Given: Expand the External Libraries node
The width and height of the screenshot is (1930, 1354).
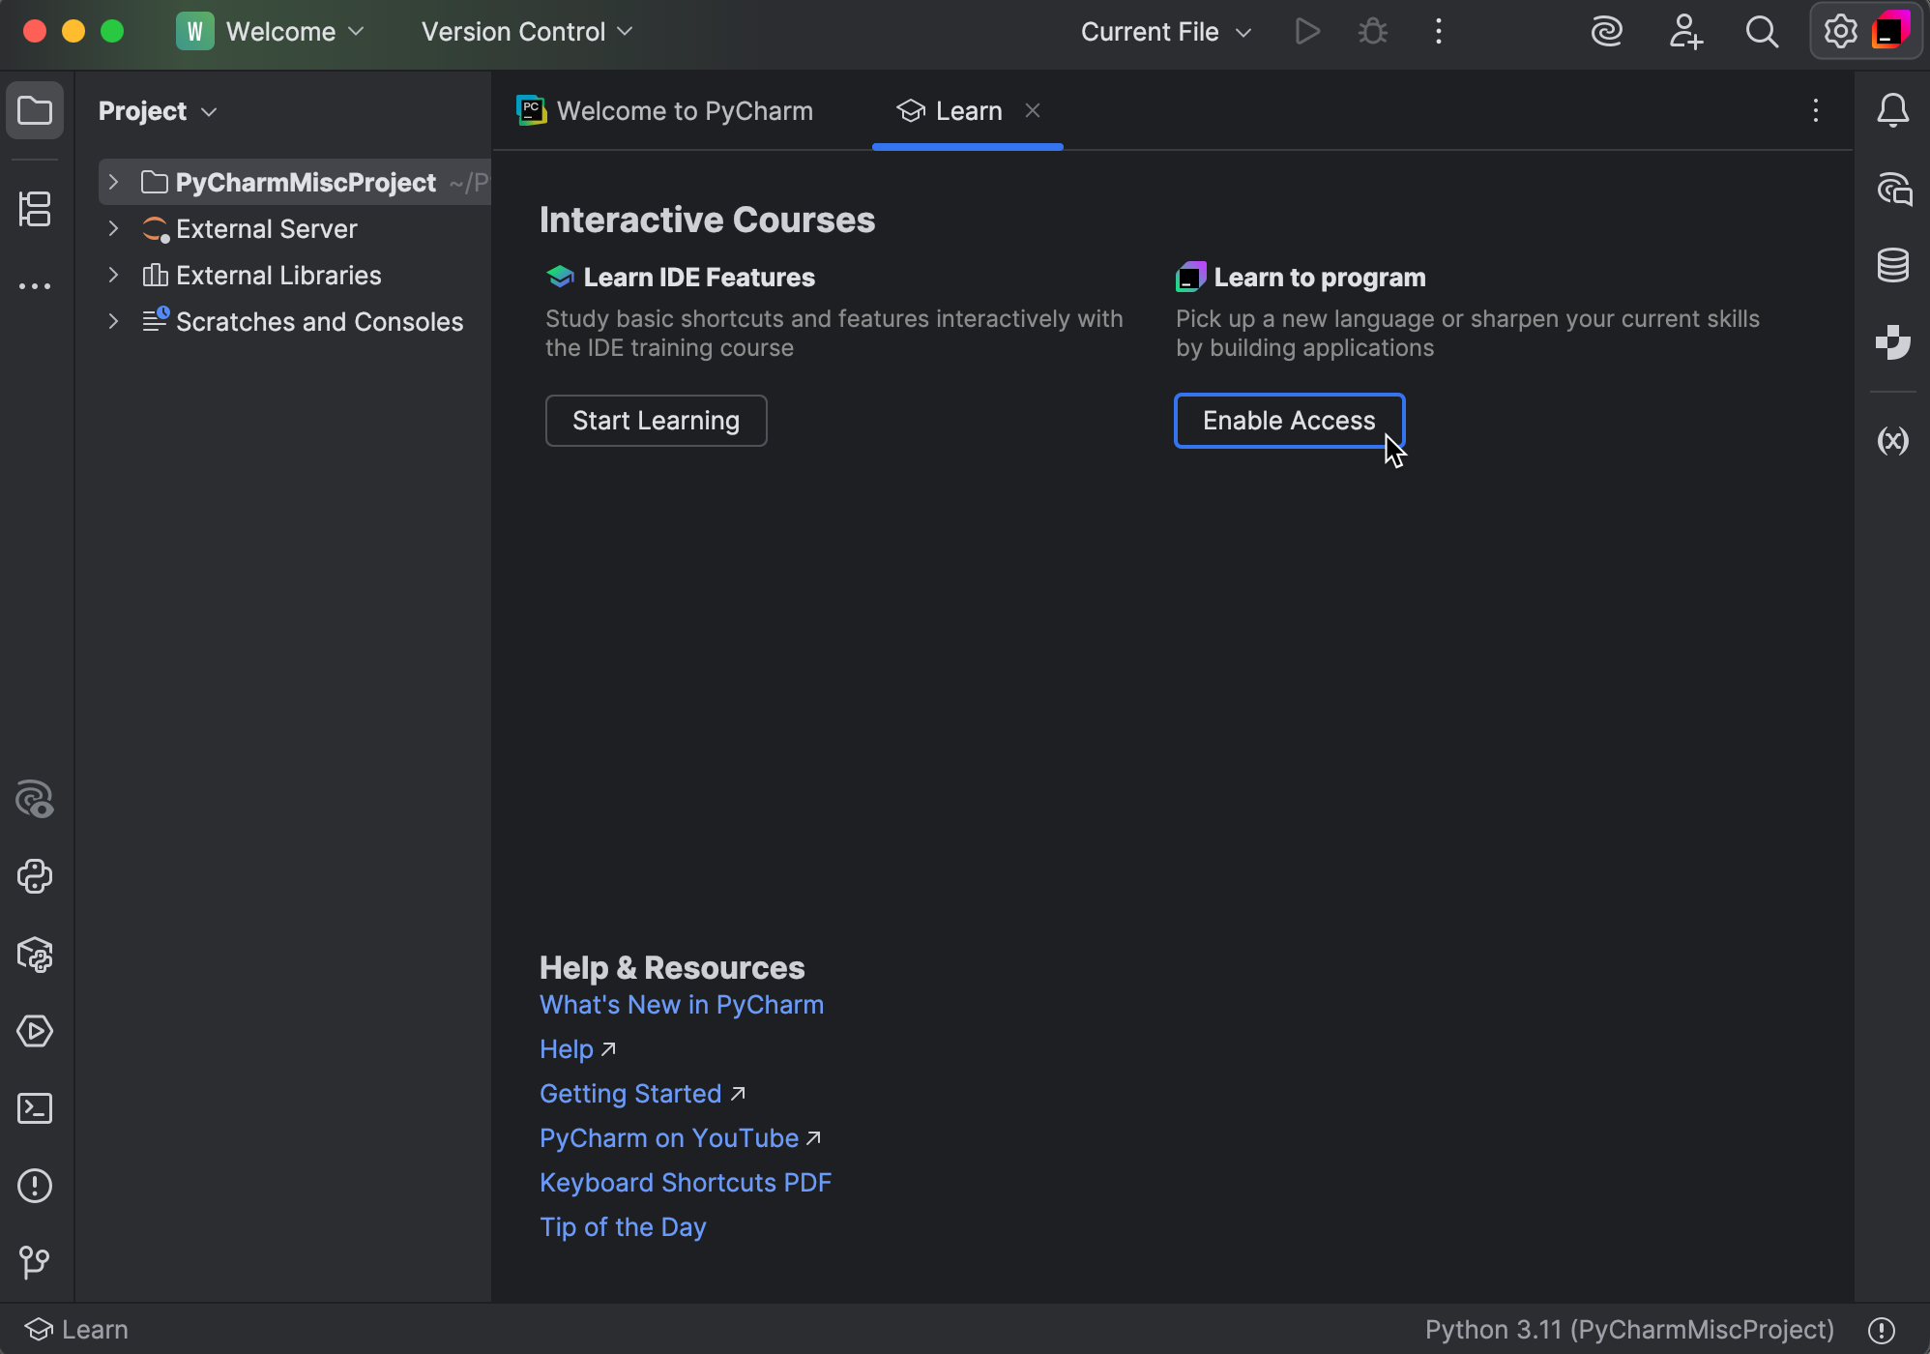Looking at the screenshot, I should 113,275.
